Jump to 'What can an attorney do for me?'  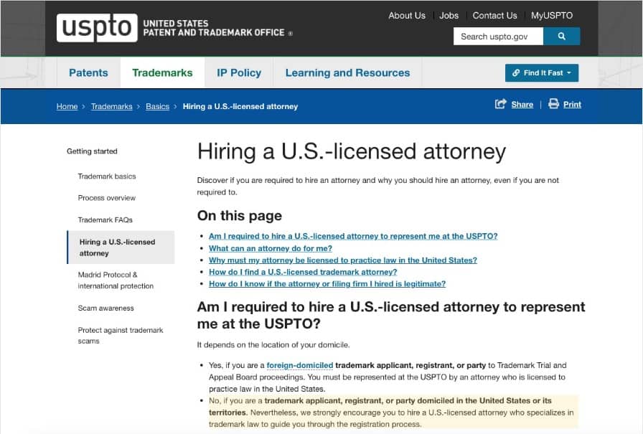coord(271,248)
